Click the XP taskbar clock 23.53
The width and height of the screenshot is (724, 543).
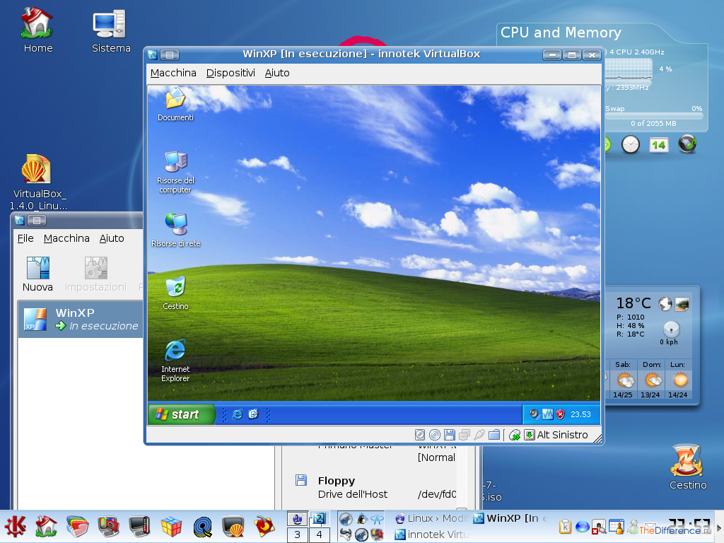pos(580,414)
